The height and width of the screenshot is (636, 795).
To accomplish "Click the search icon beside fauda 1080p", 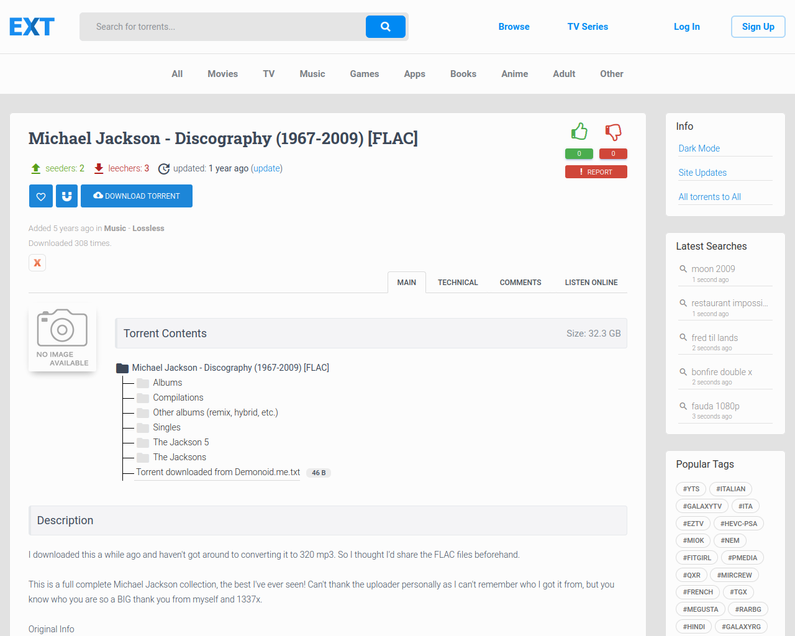I will point(683,406).
